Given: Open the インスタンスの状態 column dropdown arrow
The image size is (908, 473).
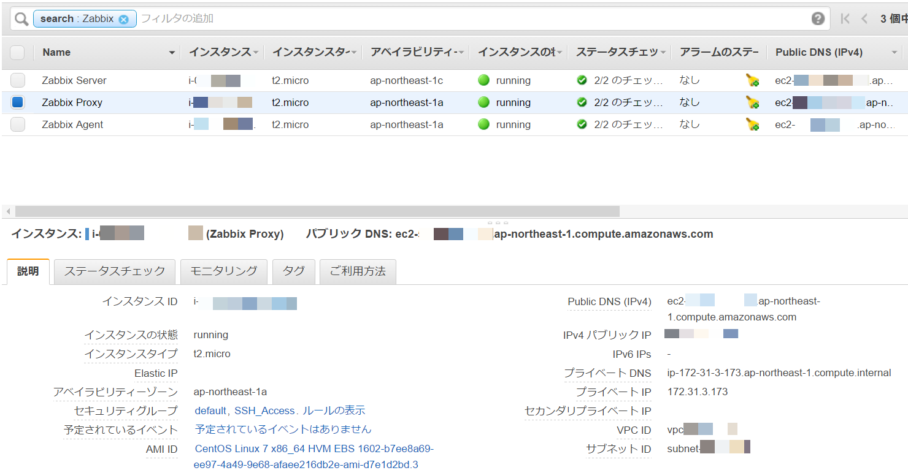Looking at the screenshot, I should click(560, 53).
